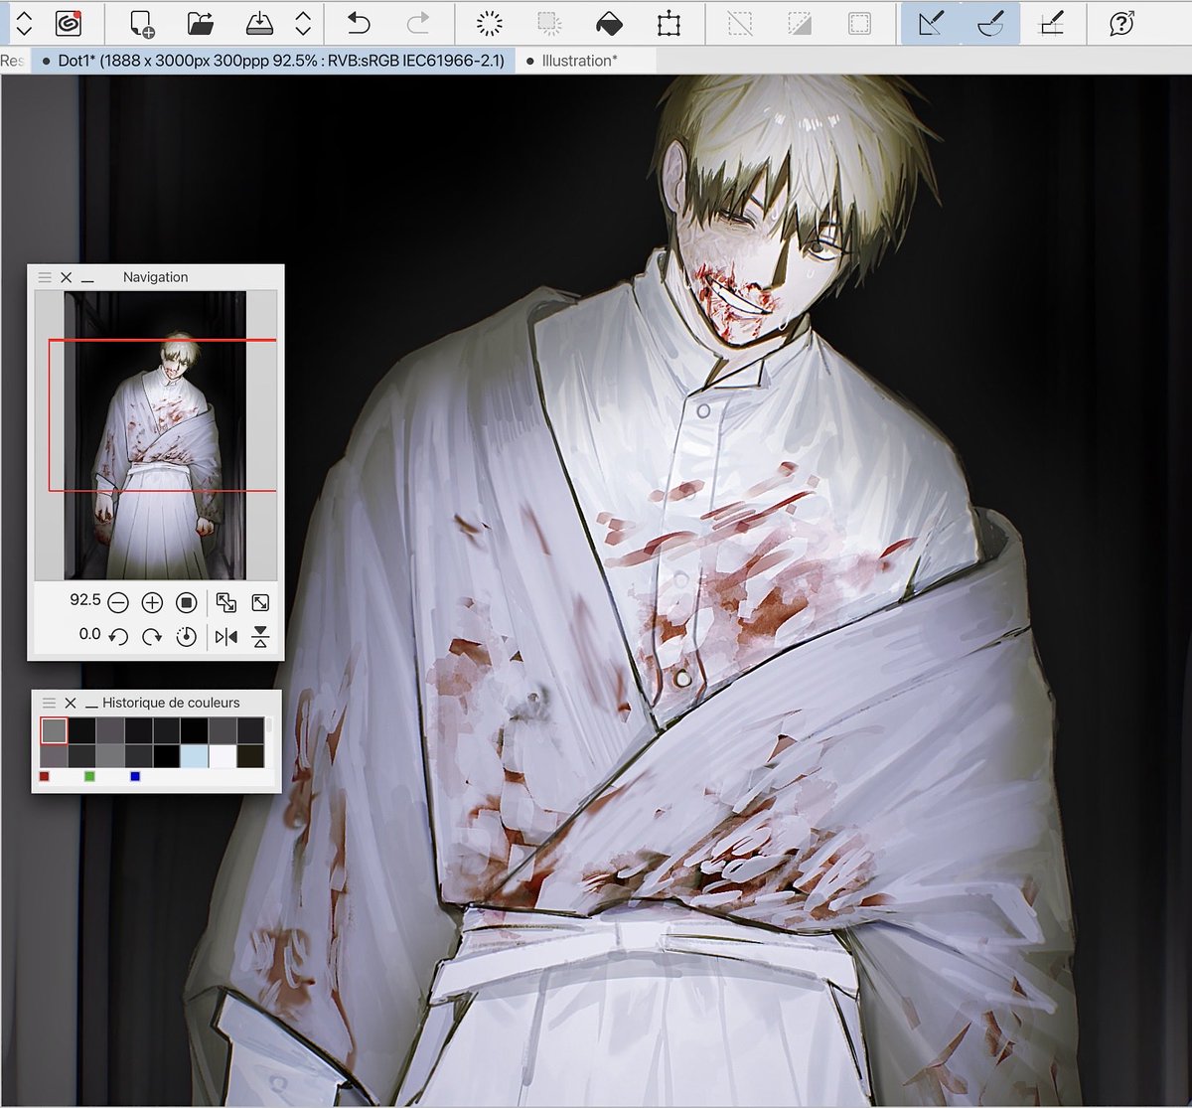Save the current document
This screenshot has height=1108, width=1192.
259,23
